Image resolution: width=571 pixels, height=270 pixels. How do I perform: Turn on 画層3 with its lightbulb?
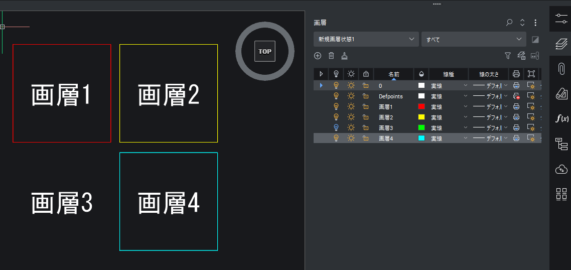pos(336,128)
